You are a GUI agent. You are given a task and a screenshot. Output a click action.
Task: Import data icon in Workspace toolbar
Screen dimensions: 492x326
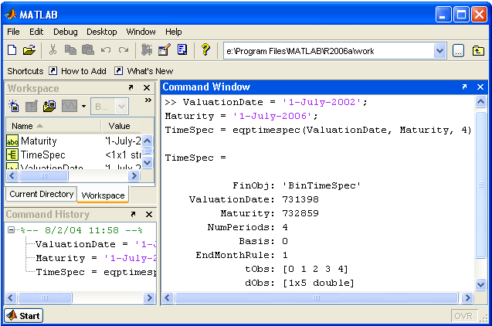(x=49, y=106)
